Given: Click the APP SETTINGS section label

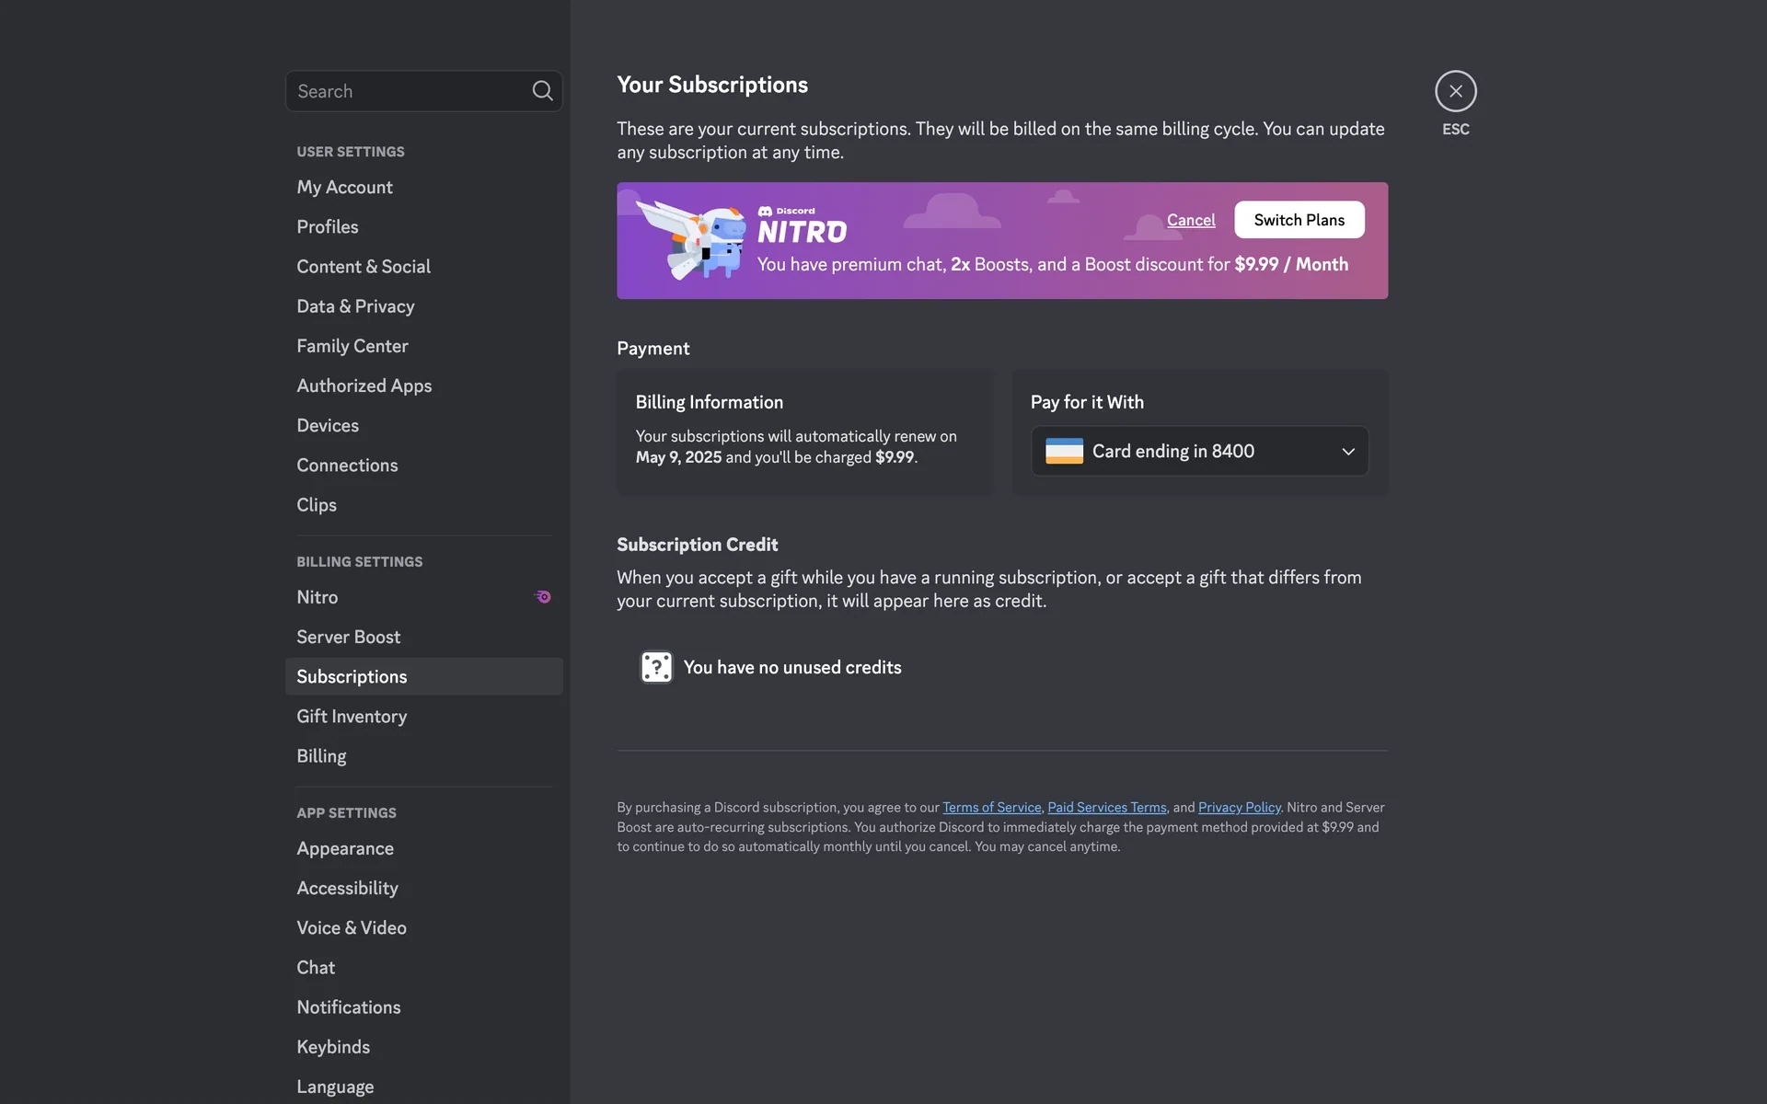Looking at the screenshot, I should (346, 813).
